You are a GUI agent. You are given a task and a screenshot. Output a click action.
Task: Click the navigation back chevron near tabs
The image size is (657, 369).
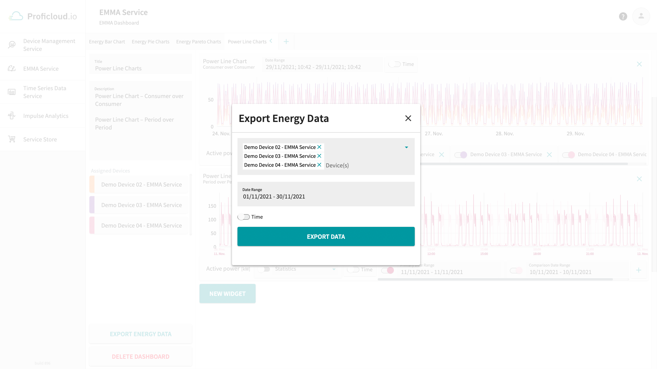point(271,41)
